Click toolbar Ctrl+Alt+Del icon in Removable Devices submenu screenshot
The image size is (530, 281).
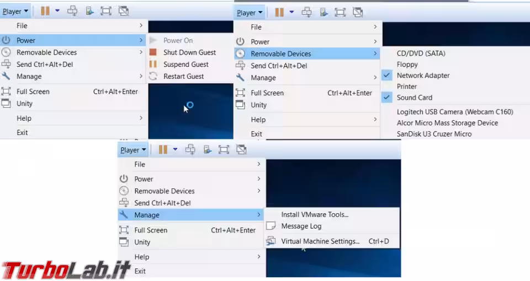click(x=306, y=13)
